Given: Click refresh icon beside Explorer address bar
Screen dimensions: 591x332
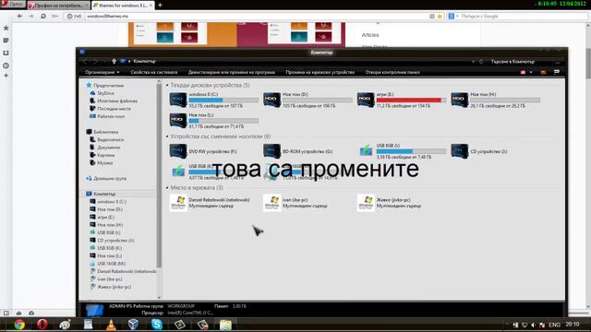Looking at the screenshot, I should coord(481,62).
